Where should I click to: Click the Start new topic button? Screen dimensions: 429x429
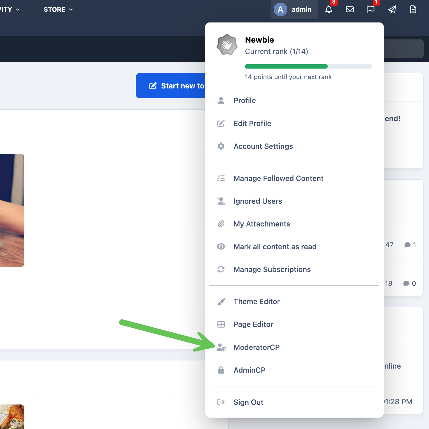pyautogui.click(x=170, y=86)
